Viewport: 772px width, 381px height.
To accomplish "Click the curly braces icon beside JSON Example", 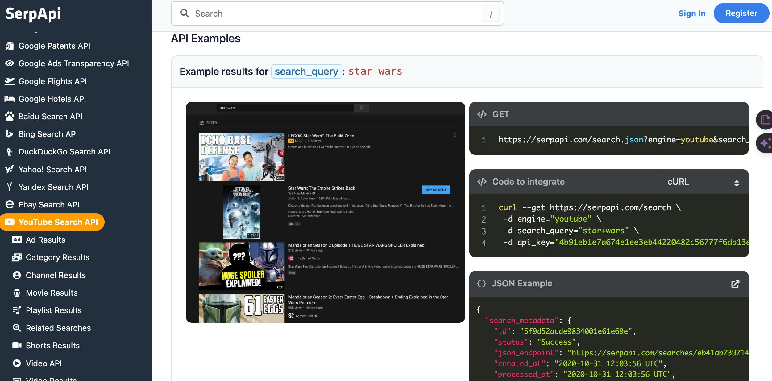I will point(482,284).
